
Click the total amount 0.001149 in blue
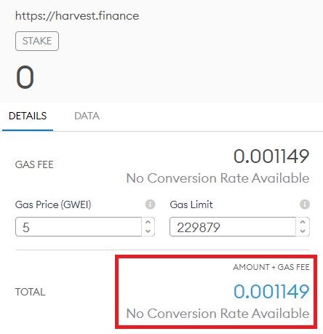[x=271, y=291]
